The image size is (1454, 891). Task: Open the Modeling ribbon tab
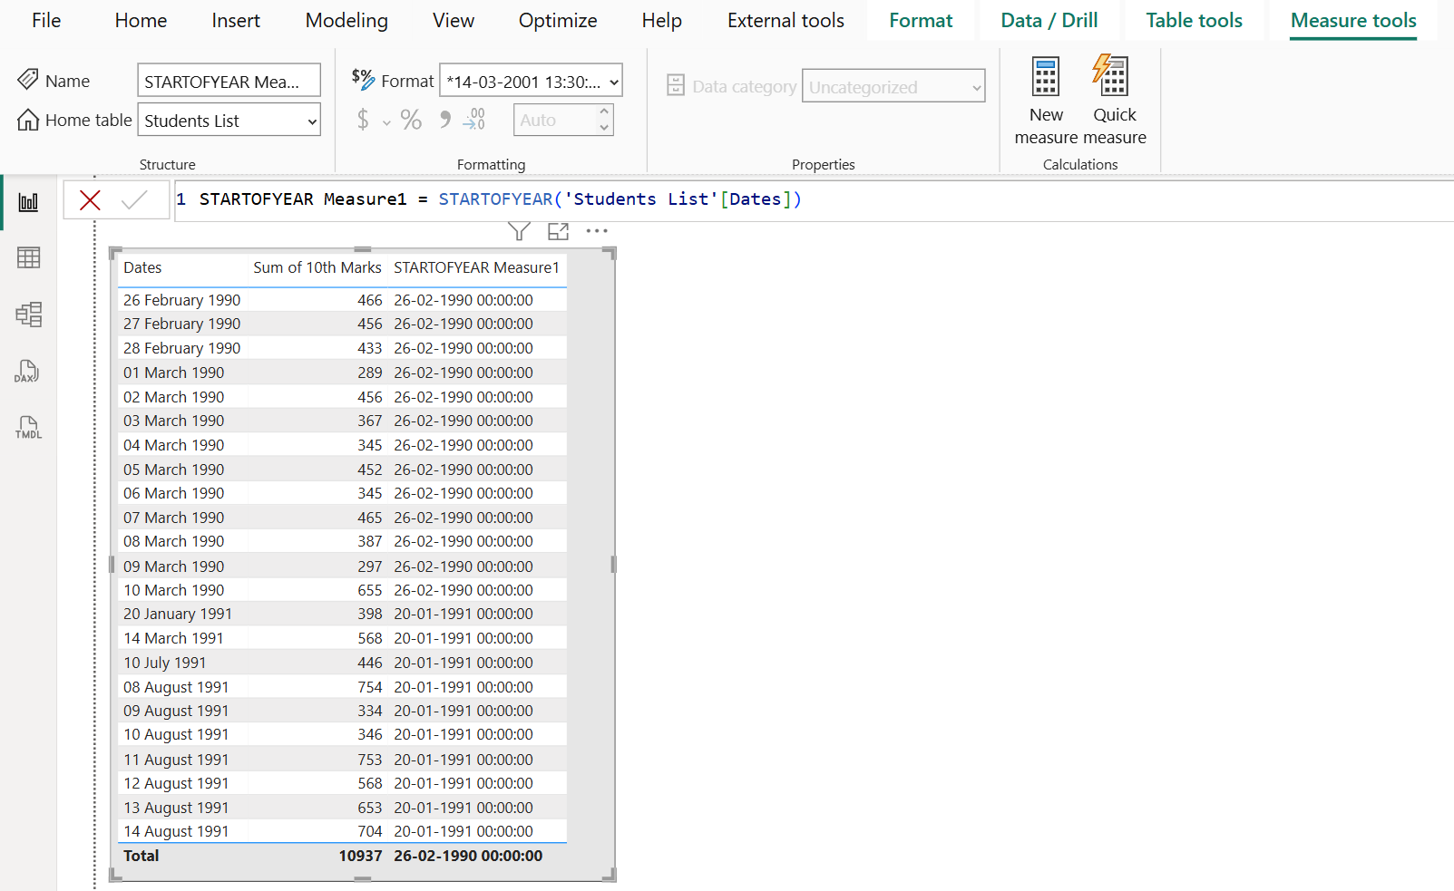pyautogui.click(x=346, y=21)
